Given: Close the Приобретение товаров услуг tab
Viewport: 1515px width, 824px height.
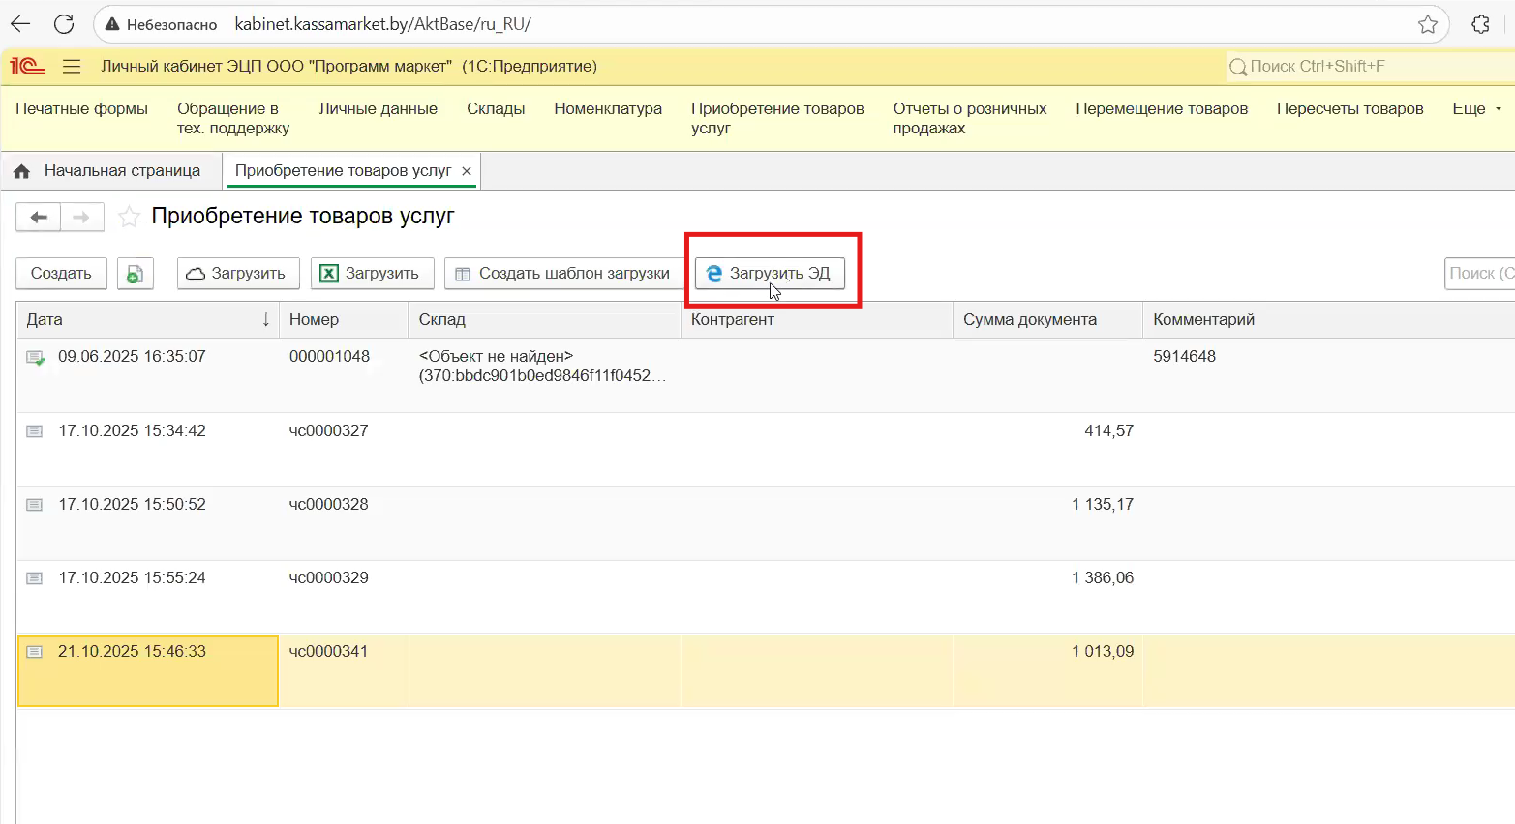Looking at the screenshot, I should tap(467, 171).
